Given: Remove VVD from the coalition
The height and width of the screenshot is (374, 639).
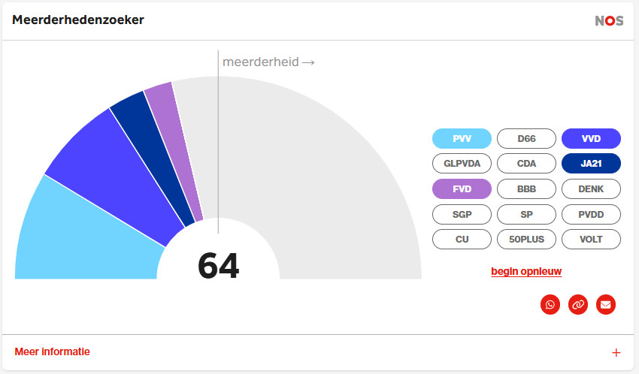Looking at the screenshot, I should pos(591,138).
